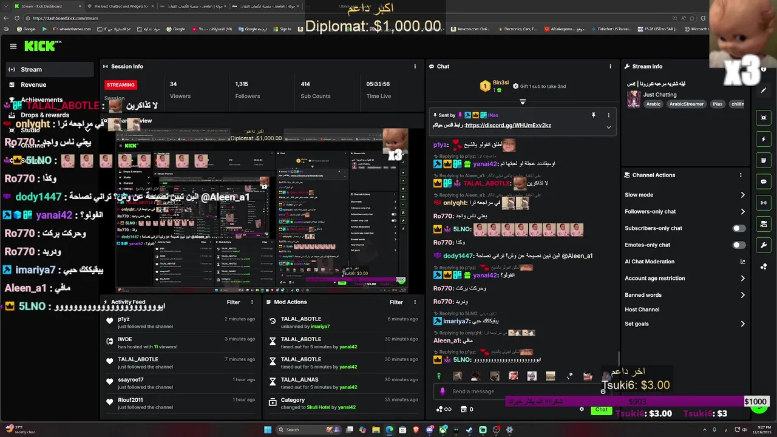Click the pin icon on pinned message
The image size is (777, 437).
593,115
